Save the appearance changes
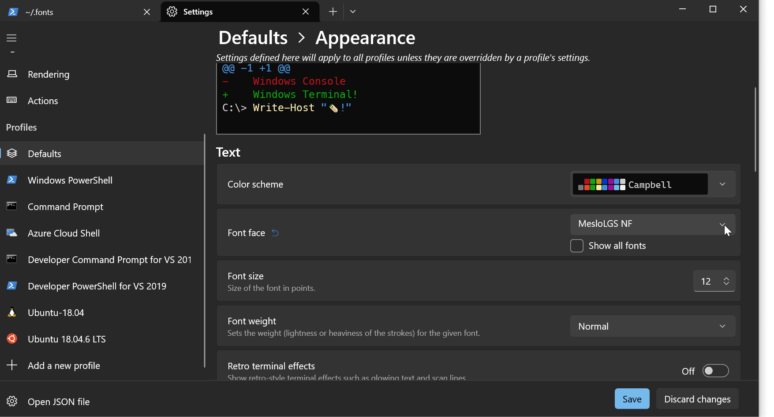 click(x=632, y=398)
